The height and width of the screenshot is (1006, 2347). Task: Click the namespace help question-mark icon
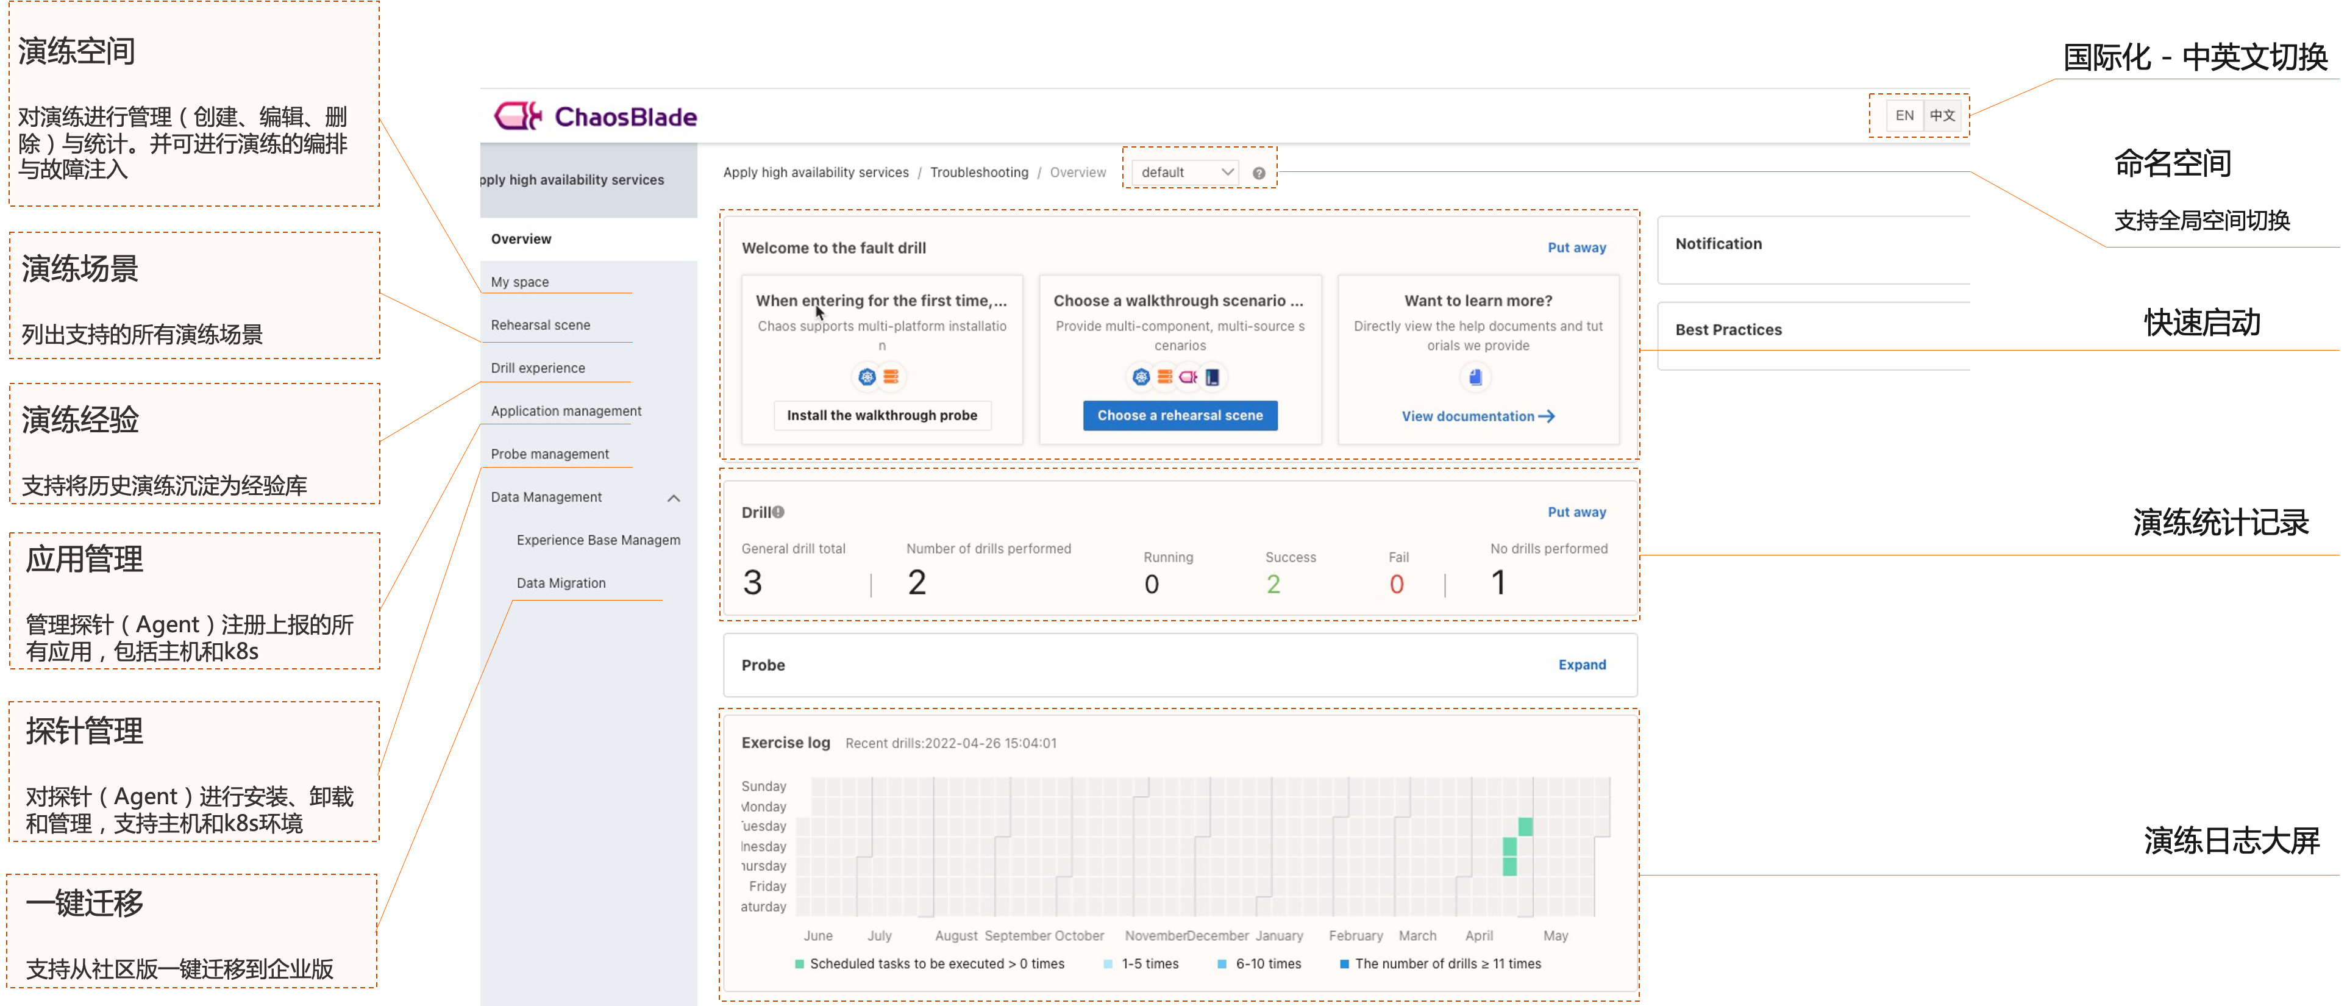pos(1258,173)
